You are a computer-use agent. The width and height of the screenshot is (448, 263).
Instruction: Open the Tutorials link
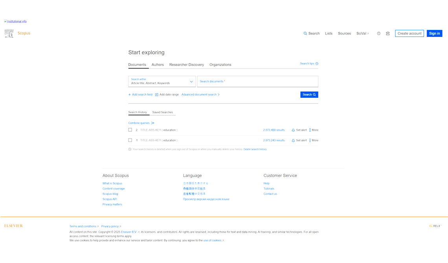tap(269, 188)
